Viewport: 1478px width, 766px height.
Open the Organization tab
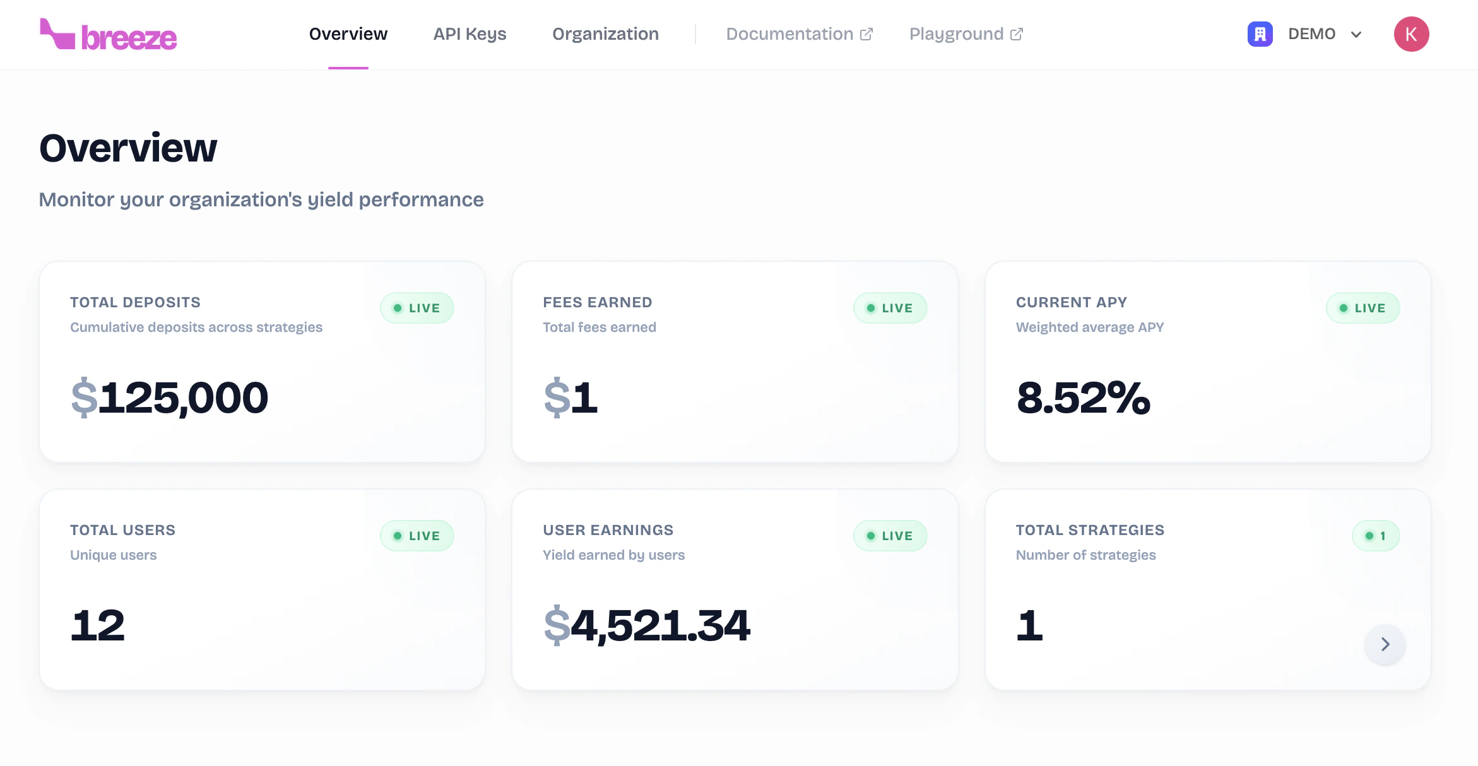tap(605, 34)
